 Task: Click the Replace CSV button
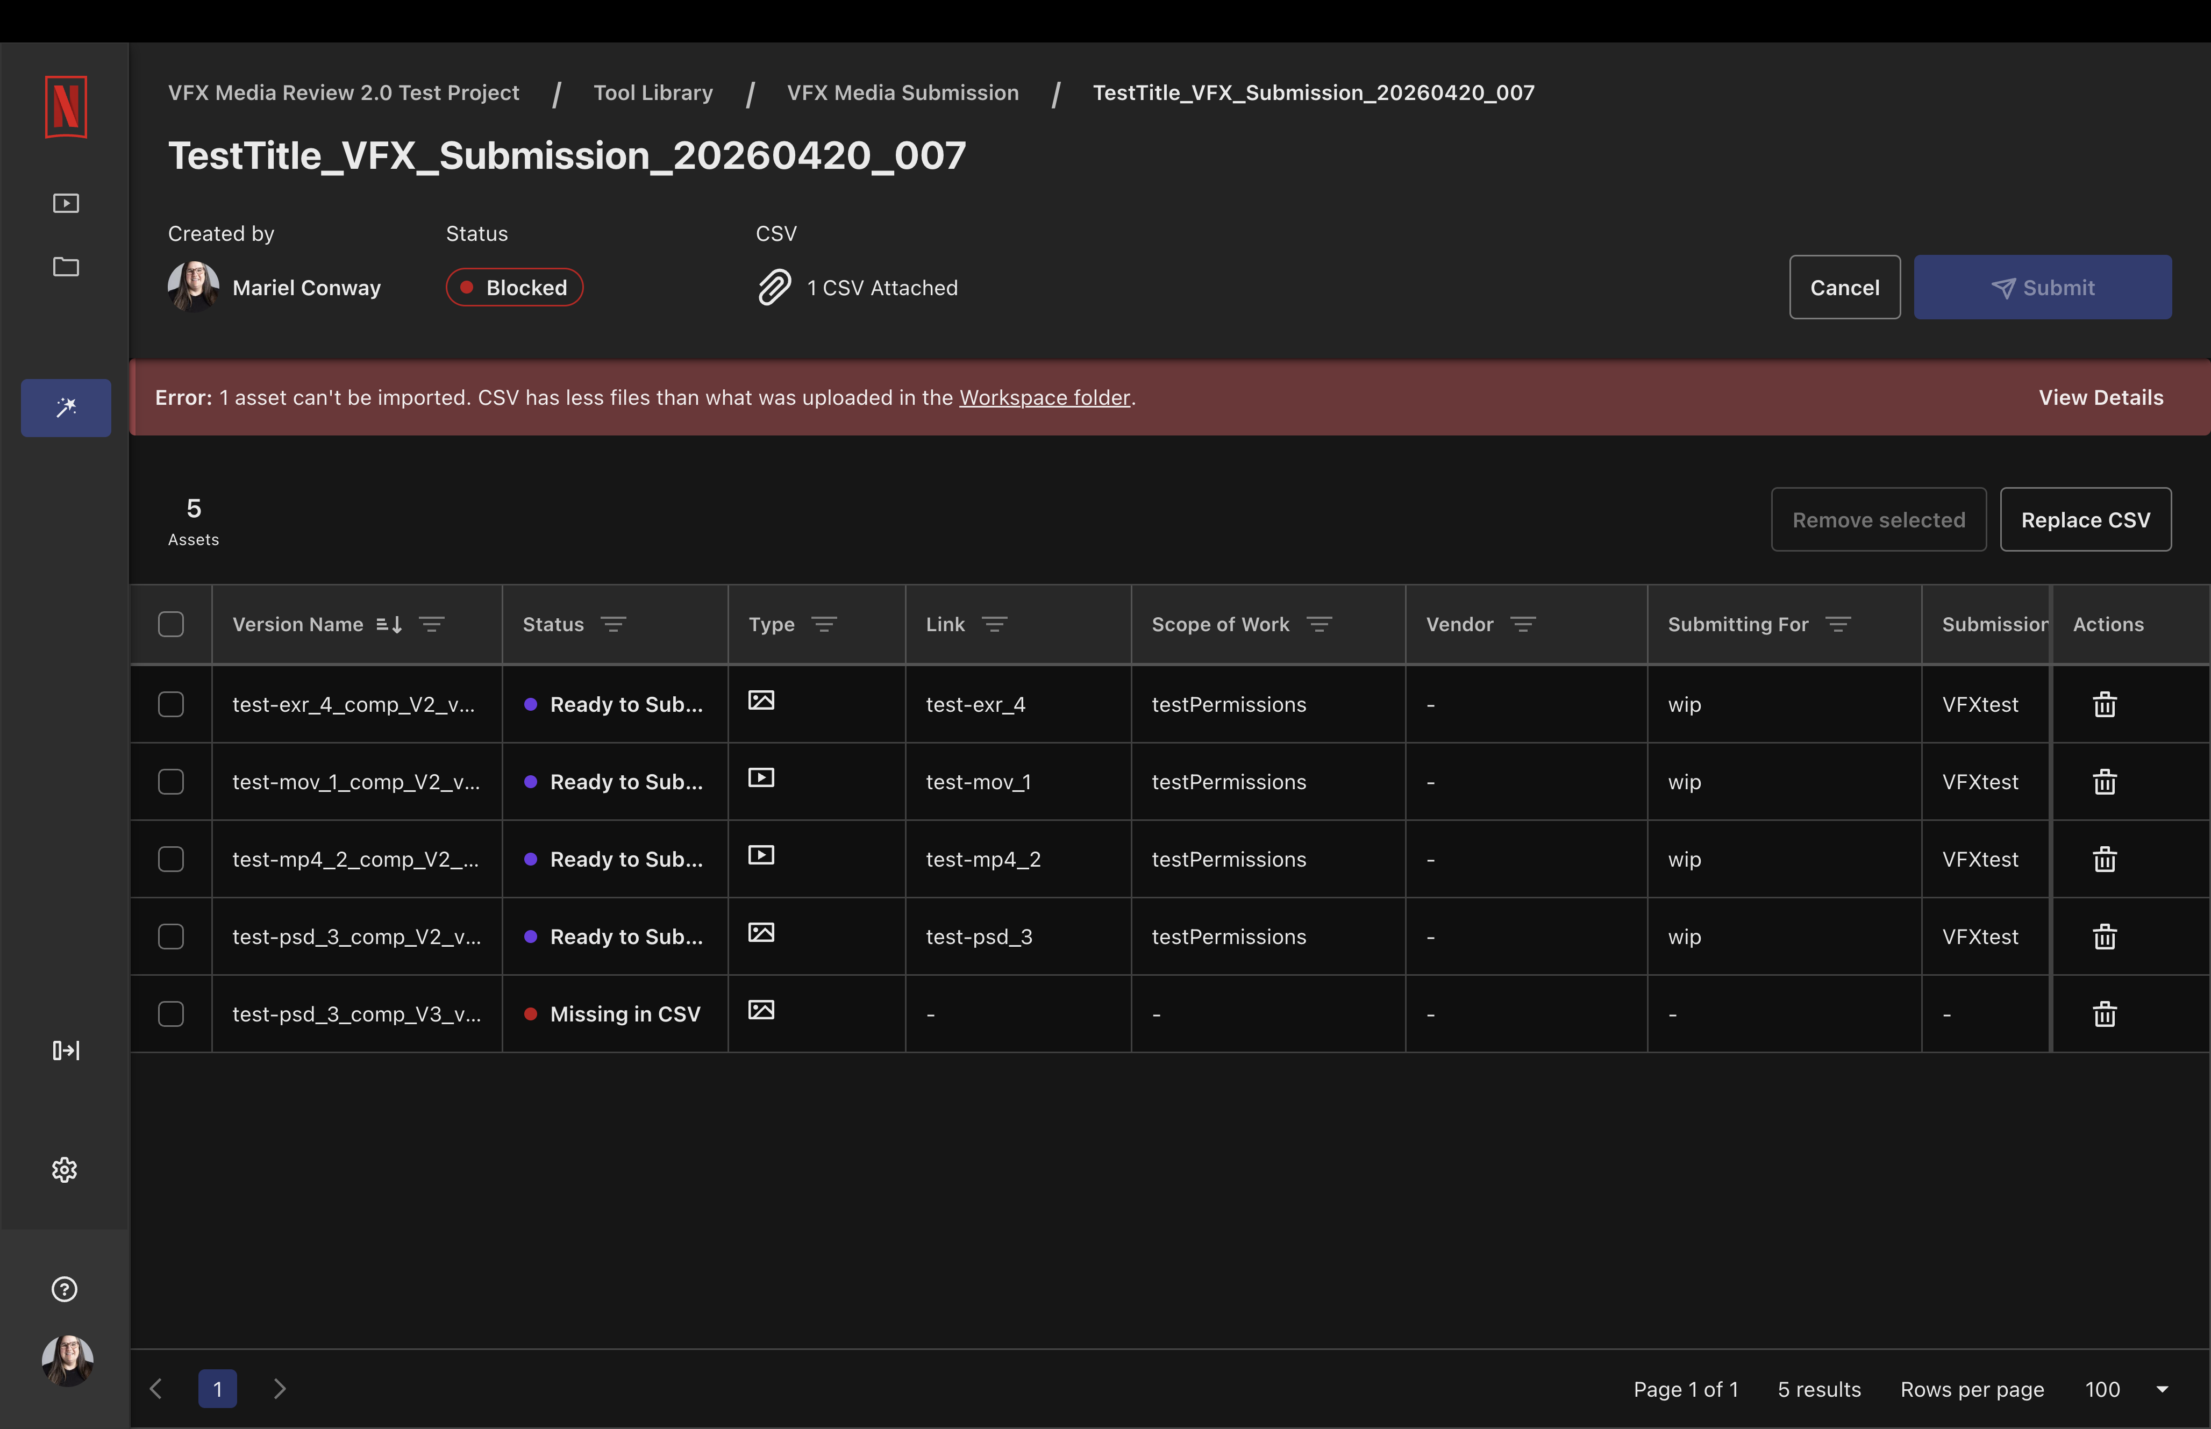pyautogui.click(x=2085, y=520)
